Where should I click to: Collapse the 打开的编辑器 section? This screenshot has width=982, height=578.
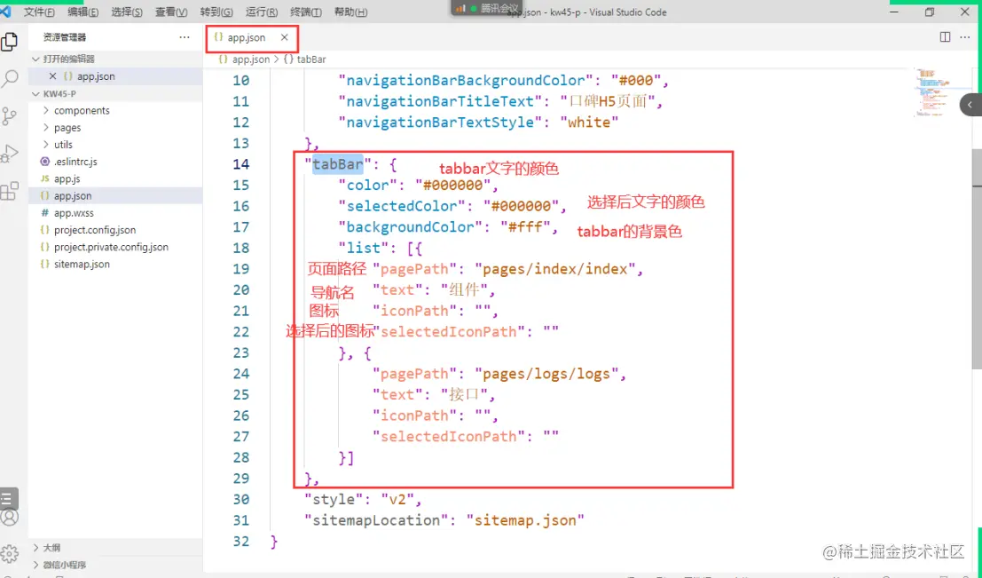pos(116,59)
